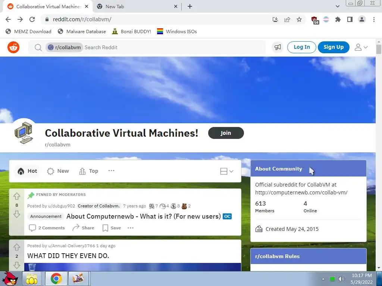Downvote the WHAT DID THEY EVEN DO post
The width and height of the screenshot is (382, 286).
click(16, 265)
